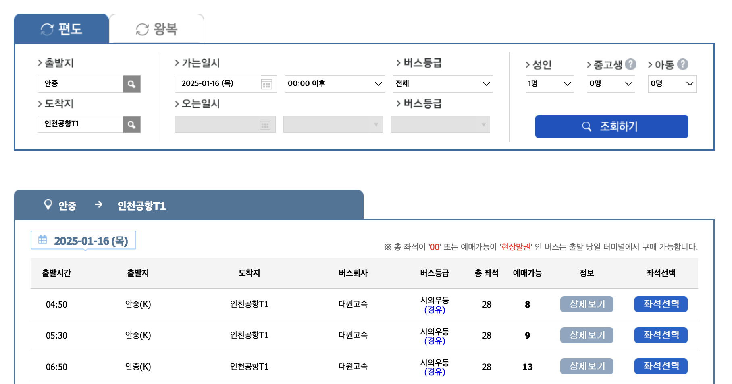Open the departure time dropdown showing 00:00 이후
This screenshot has width=732, height=384.
click(335, 84)
